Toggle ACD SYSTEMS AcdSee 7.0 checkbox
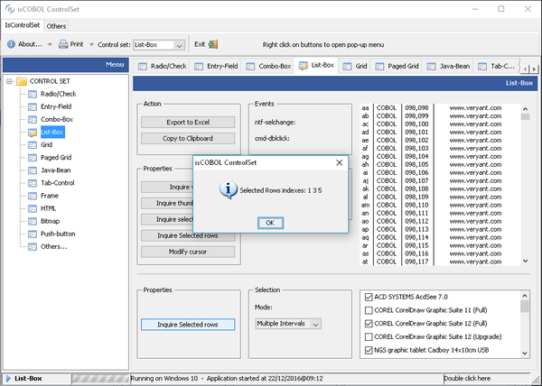542x386 pixels. 368,296
